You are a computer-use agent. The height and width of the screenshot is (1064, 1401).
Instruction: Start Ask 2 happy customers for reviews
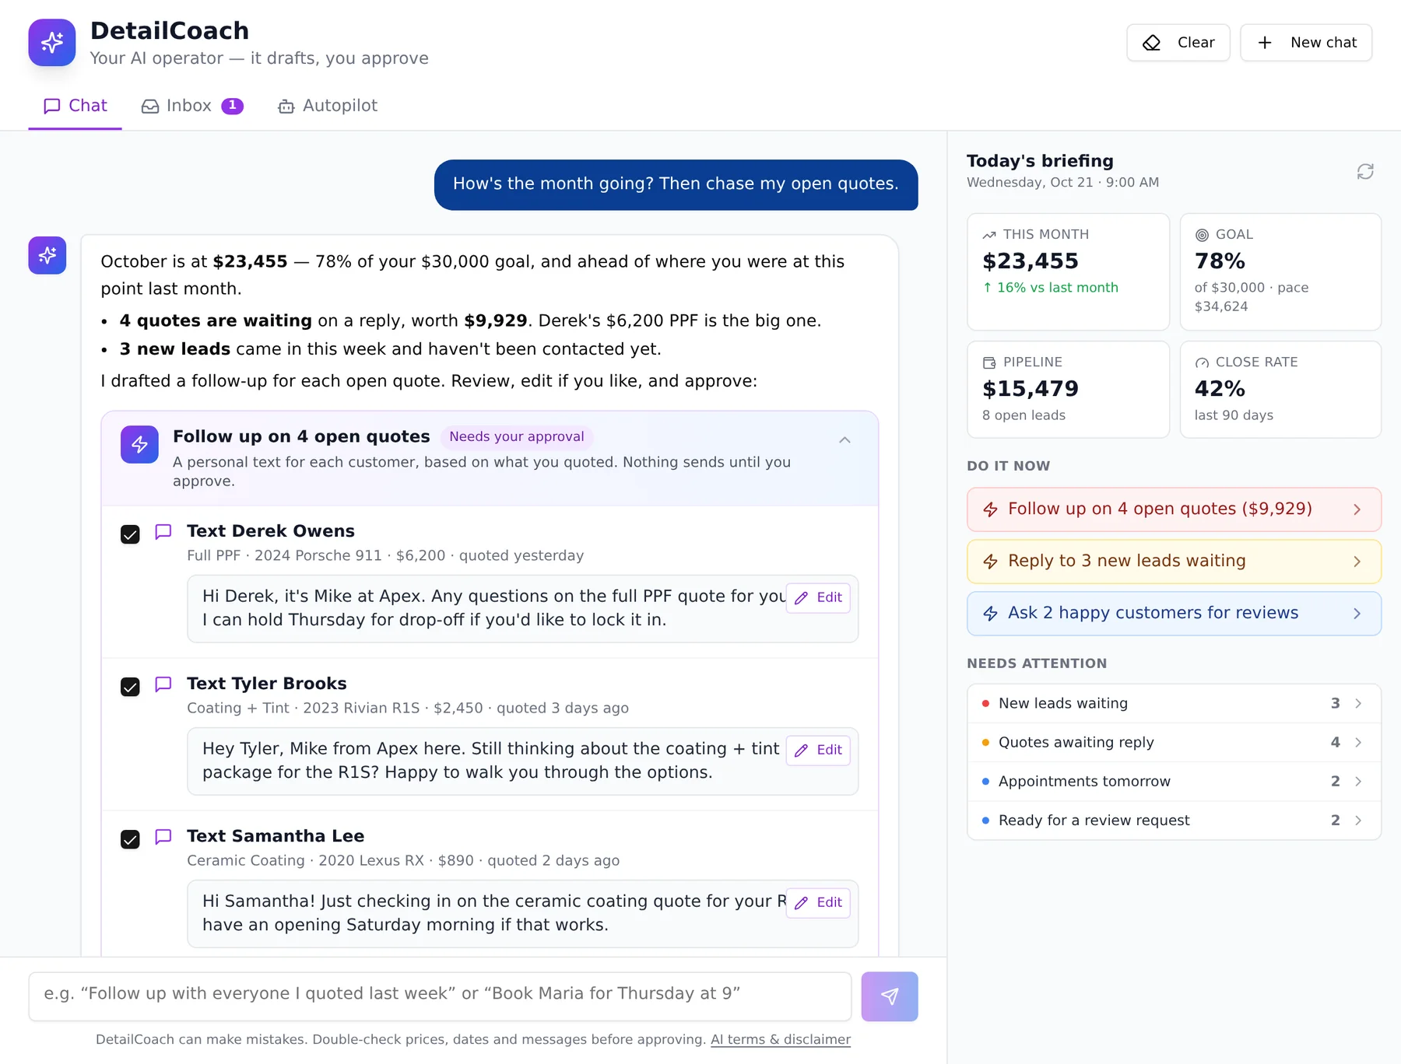pyautogui.click(x=1174, y=614)
